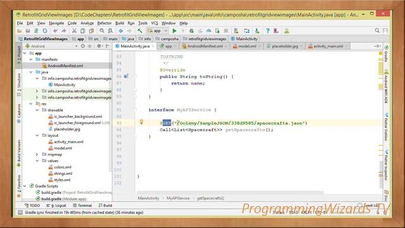Toggle the Flutter Inspector side tab

coord(386,165)
